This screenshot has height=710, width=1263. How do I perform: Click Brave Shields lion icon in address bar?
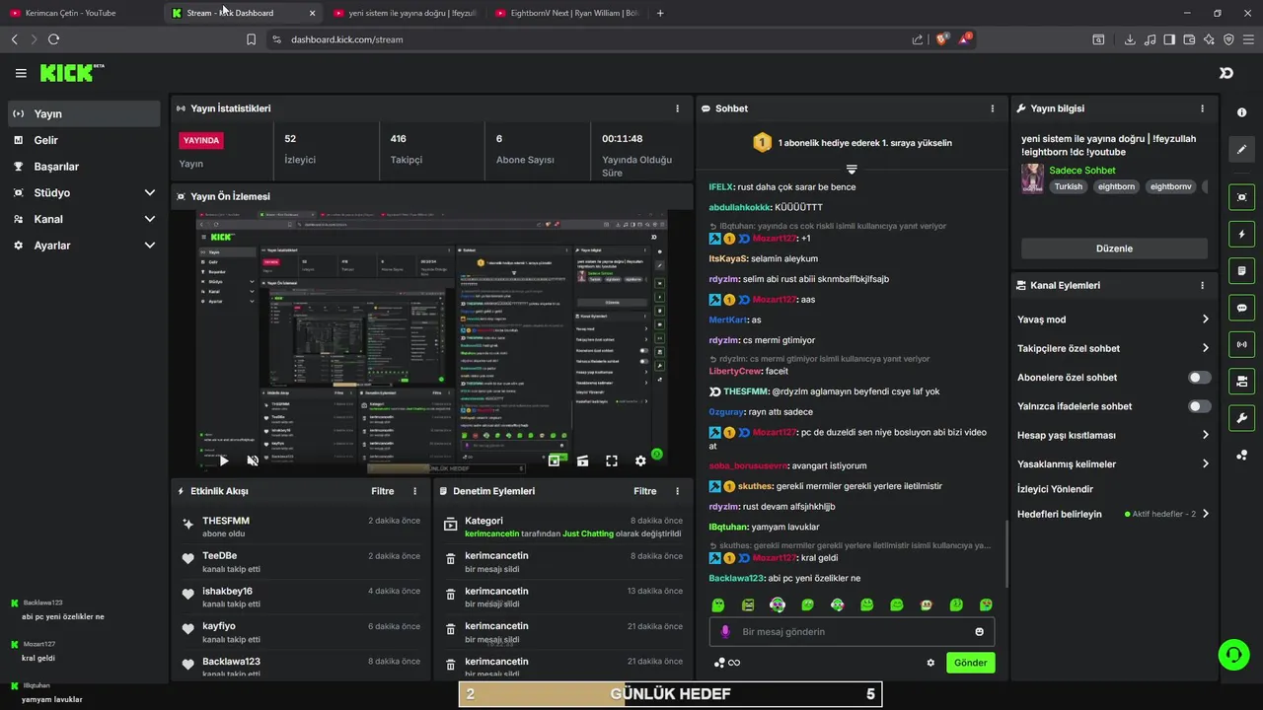pyautogui.click(x=941, y=39)
